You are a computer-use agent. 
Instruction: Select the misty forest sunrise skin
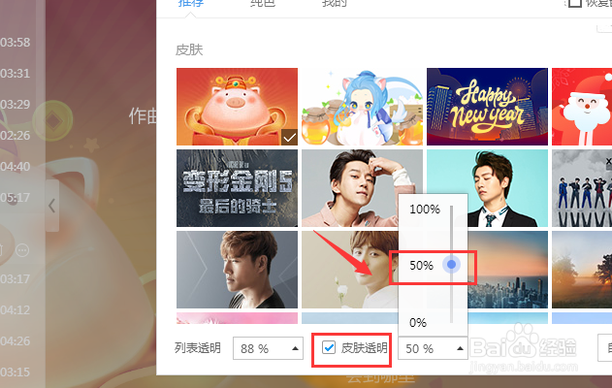pos(582,270)
